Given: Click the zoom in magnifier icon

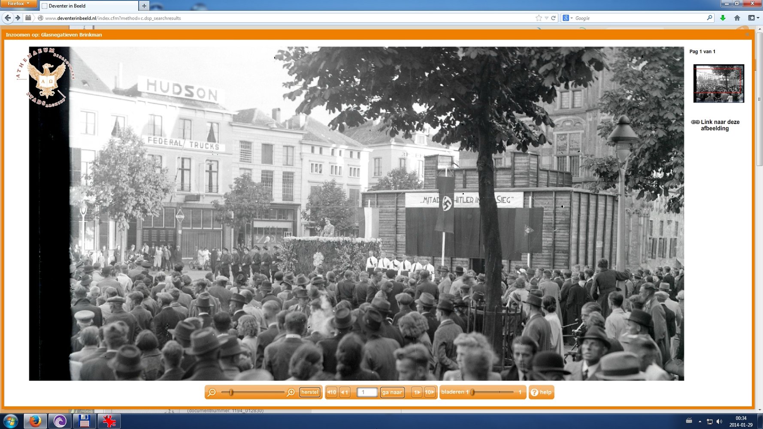Looking at the screenshot, I should click(291, 392).
